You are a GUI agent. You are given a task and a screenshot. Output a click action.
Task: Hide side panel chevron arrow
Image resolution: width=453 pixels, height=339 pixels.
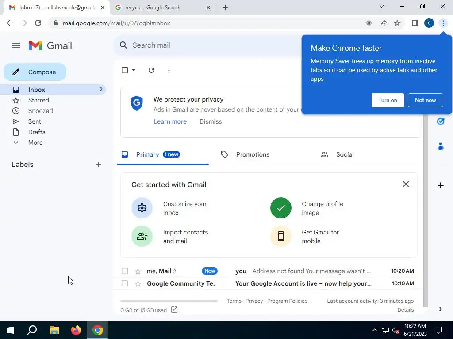[441, 309]
